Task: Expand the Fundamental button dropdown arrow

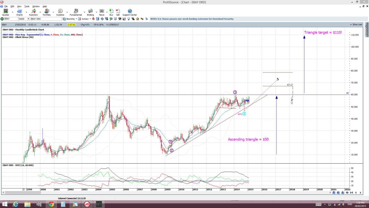Action: tap(84, 12)
